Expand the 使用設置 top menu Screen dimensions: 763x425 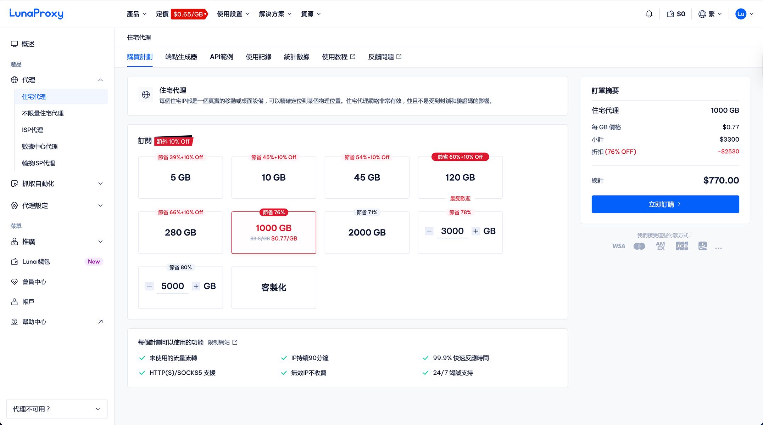coord(233,14)
